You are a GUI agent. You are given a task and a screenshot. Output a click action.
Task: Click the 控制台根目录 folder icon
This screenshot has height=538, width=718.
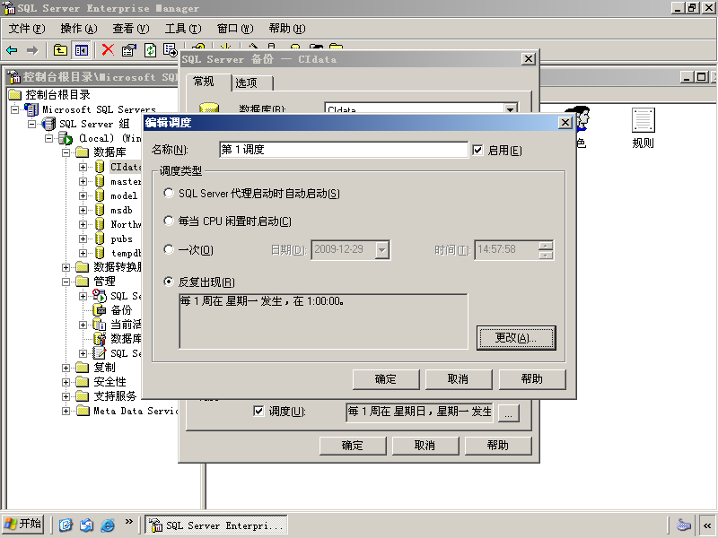click(x=15, y=95)
